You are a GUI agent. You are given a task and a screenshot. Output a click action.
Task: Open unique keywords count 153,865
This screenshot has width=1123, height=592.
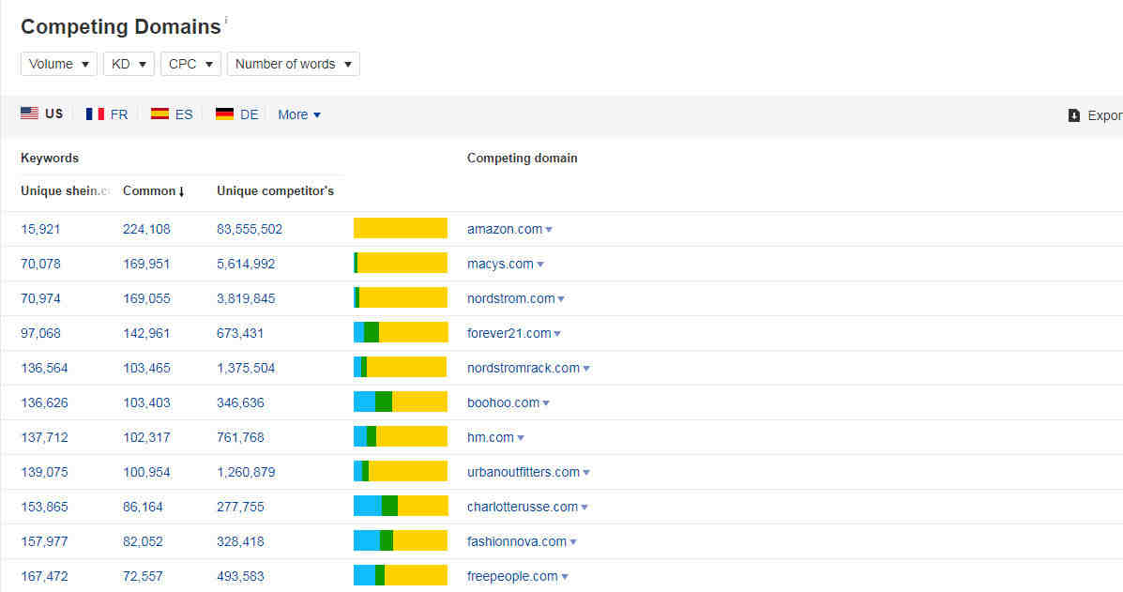pos(44,507)
